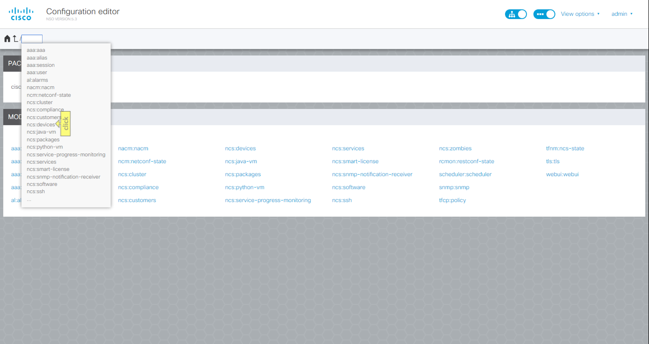Screen dimensions: 649x344
Task: Select al:alarms in the dropdown list
Action: coord(38,80)
